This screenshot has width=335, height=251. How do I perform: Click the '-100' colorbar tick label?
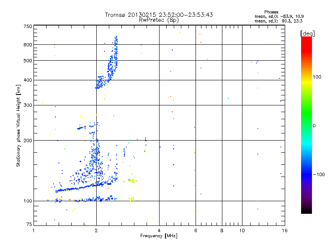319,174
